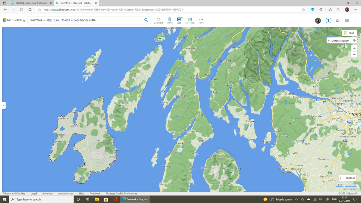Open the notifications bell

point(337,20)
